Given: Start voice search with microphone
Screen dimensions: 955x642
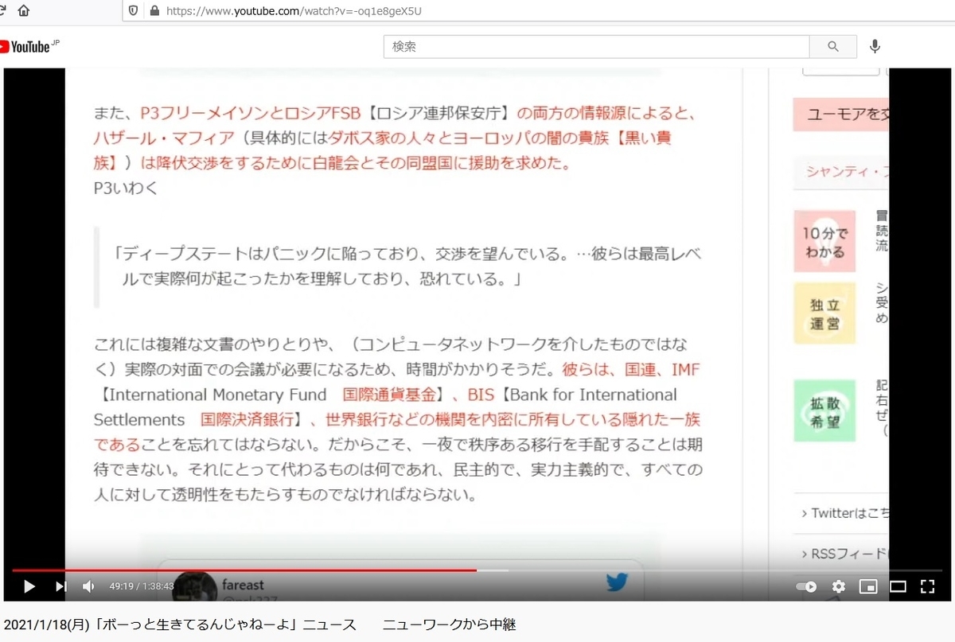Looking at the screenshot, I should (875, 47).
